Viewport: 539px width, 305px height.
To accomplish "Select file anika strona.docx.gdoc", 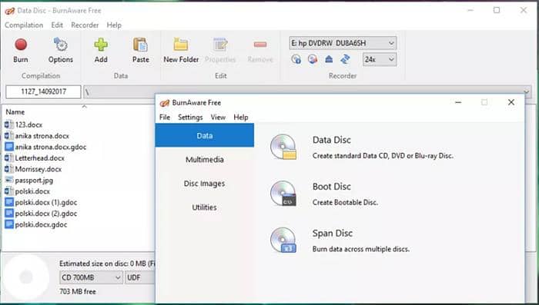I will pos(51,147).
